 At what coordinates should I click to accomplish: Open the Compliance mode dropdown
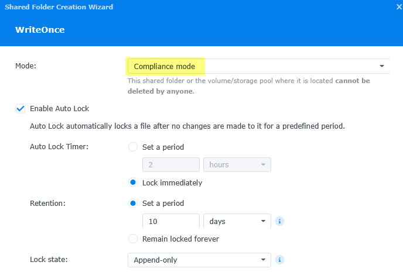(x=258, y=66)
